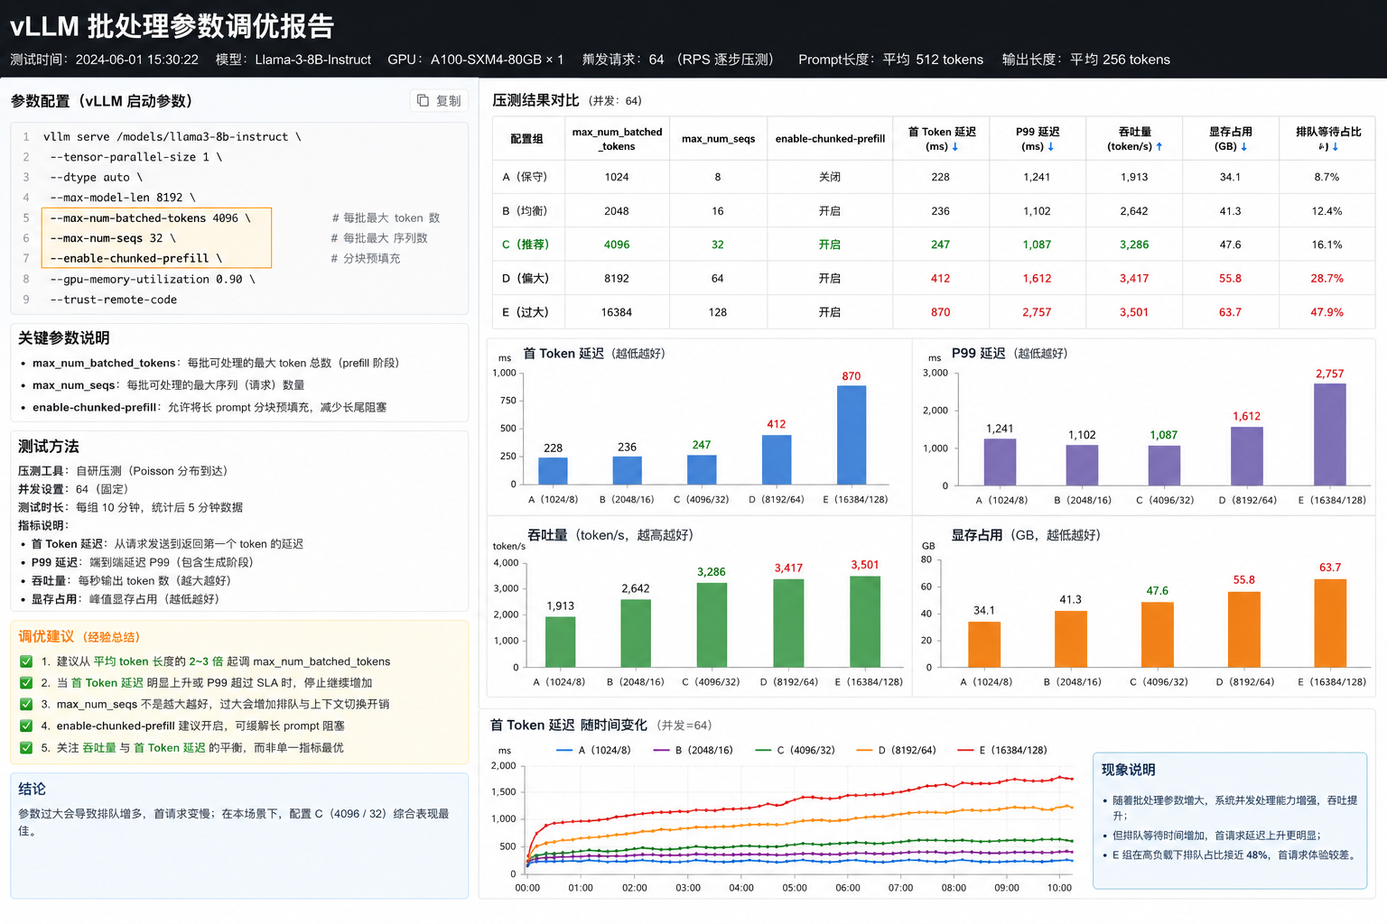The width and height of the screenshot is (1387, 924).
Task: Click 16384 cell in row E
Action: pyautogui.click(x=617, y=312)
